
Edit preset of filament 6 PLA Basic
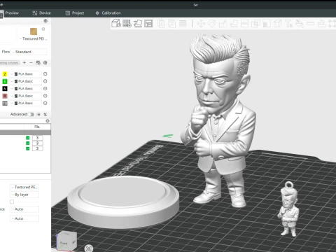point(45,88)
